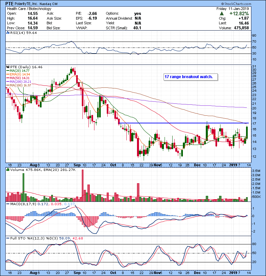Screen dimensions: 266x276
Task: Click the tallest red September volume spike bar
Action: (82, 186)
